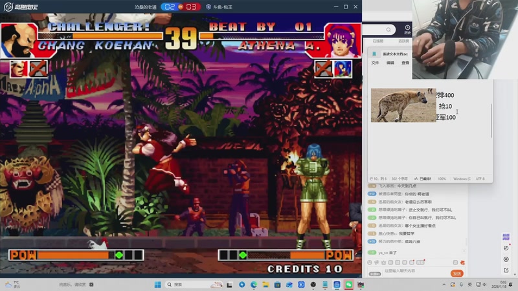Open the Notepad 文件 menu
Viewport: 518px width, 291px height.
click(375, 63)
